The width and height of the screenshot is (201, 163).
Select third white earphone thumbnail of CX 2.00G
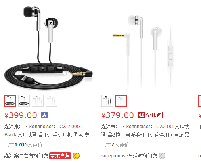tap(38, 100)
